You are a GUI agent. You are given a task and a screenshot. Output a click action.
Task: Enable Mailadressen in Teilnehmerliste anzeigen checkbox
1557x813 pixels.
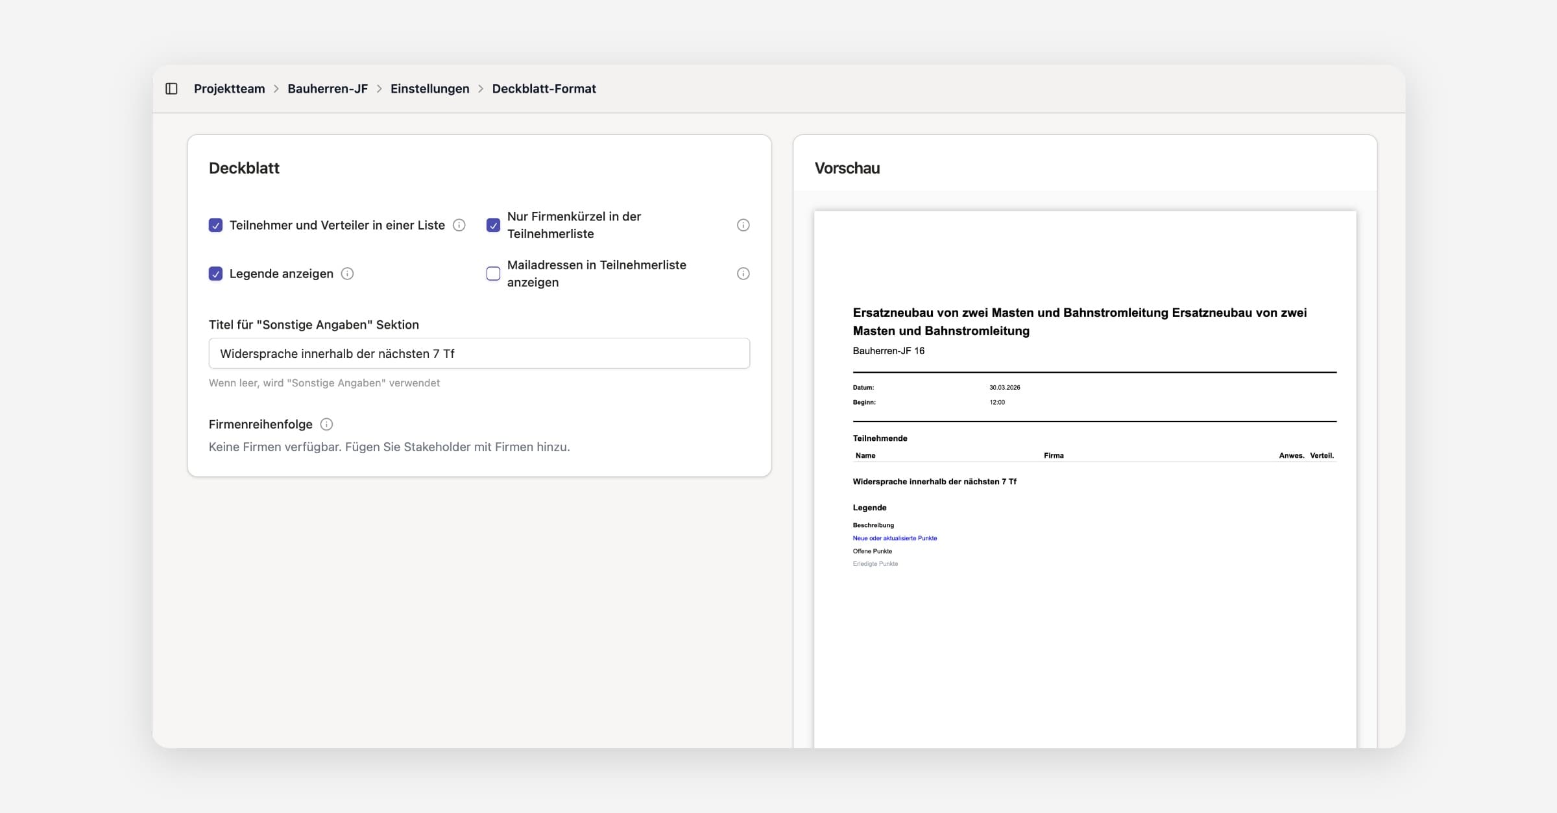(494, 274)
